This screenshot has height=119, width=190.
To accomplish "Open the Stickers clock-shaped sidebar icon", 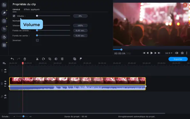I will [x=4, y=37].
